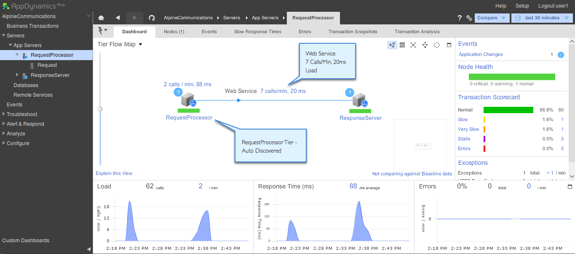
Task: Maximize the Errors chart panel
Action: (570, 187)
